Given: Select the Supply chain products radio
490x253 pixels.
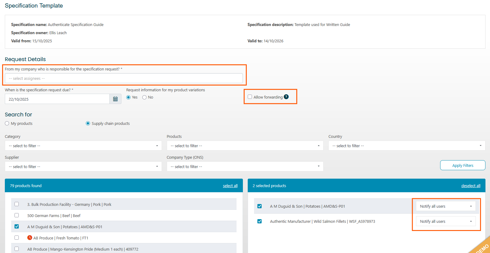Looking at the screenshot, I should 88,123.
